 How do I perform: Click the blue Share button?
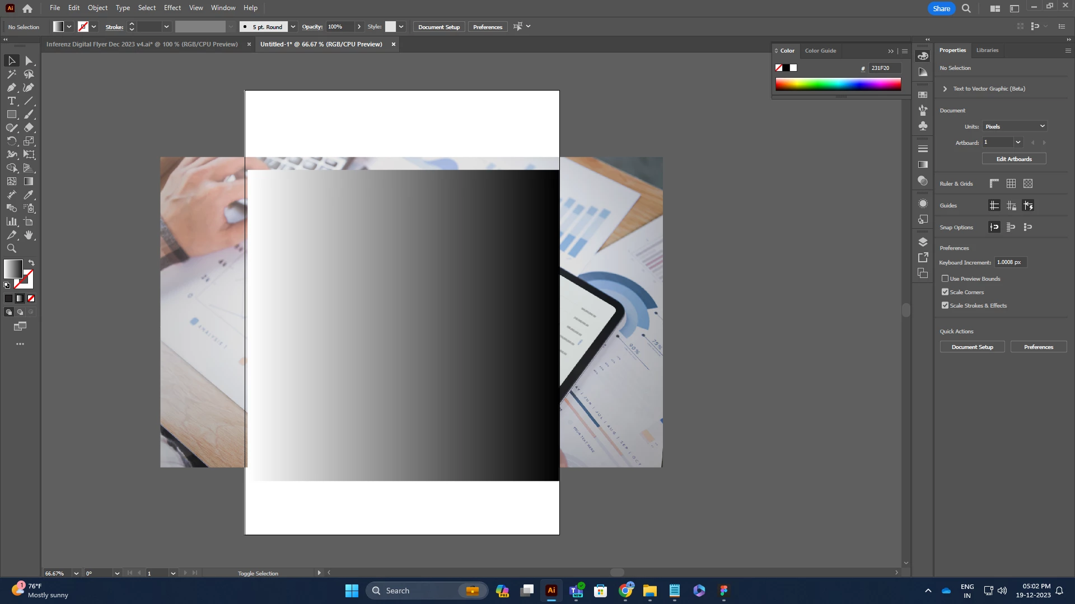tap(941, 8)
